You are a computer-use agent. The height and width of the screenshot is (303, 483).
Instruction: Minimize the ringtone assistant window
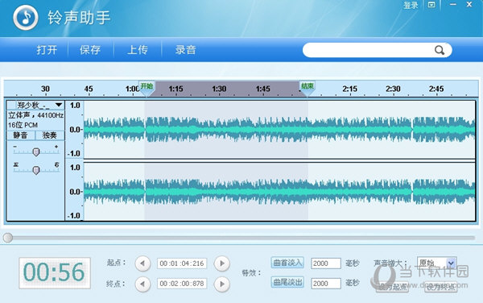(452, 4)
